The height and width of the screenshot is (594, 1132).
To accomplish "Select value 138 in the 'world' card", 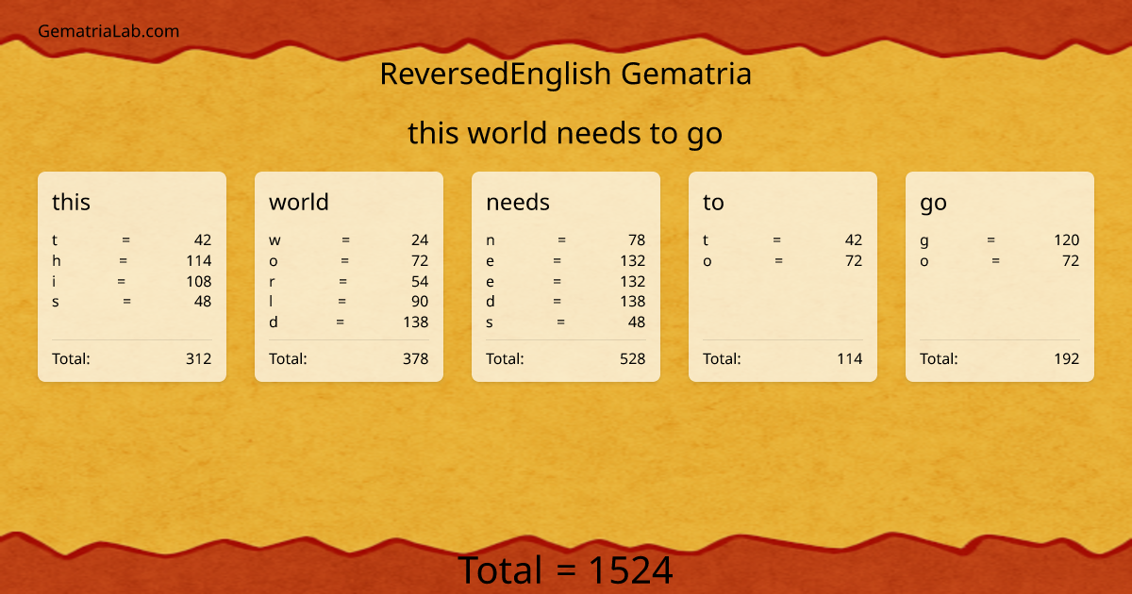I will (x=416, y=322).
